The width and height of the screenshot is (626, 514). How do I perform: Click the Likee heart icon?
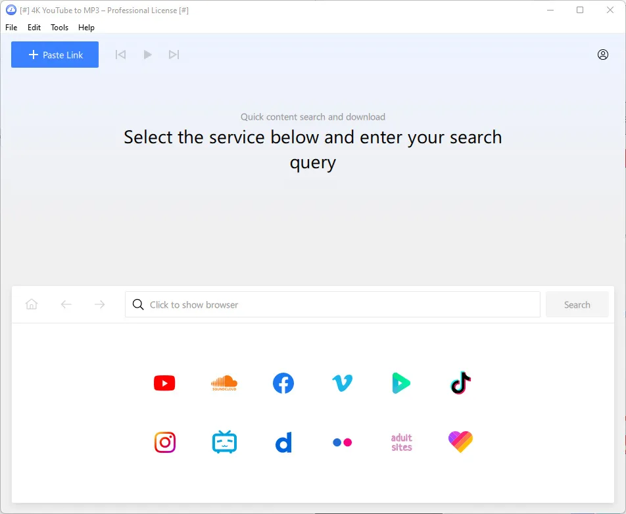pos(460,442)
